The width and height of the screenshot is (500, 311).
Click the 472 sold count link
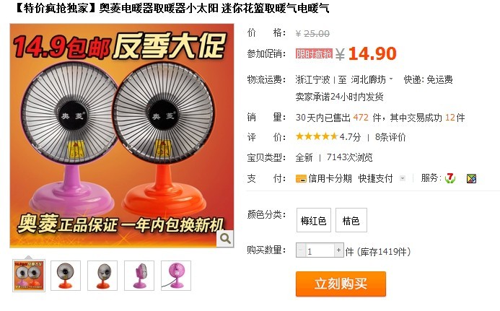(x=361, y=118)
